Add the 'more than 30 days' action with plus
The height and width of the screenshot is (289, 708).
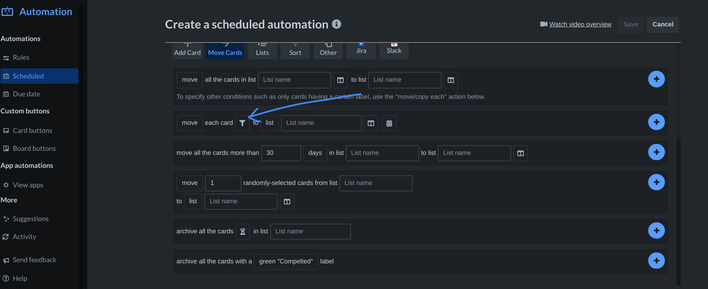tap(656, 152)
